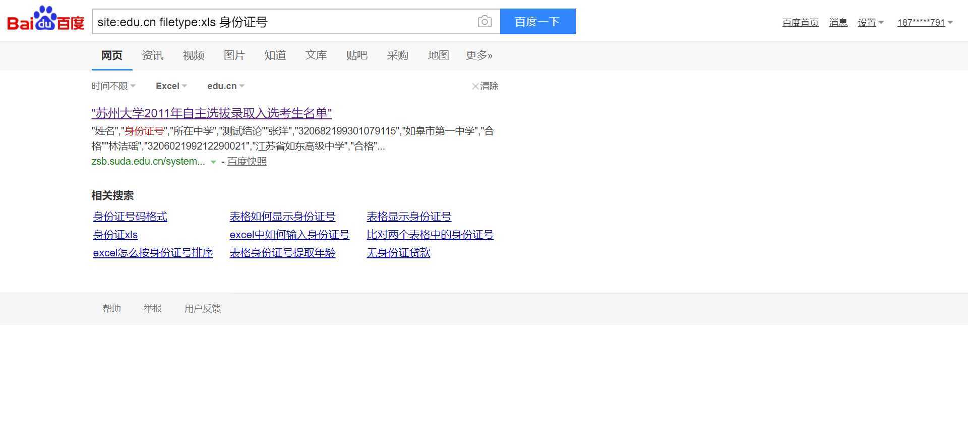This screenshot has height=424, width=968.
Task: Open related search 表格身份证号提取年龄
Action: (282, 253)
